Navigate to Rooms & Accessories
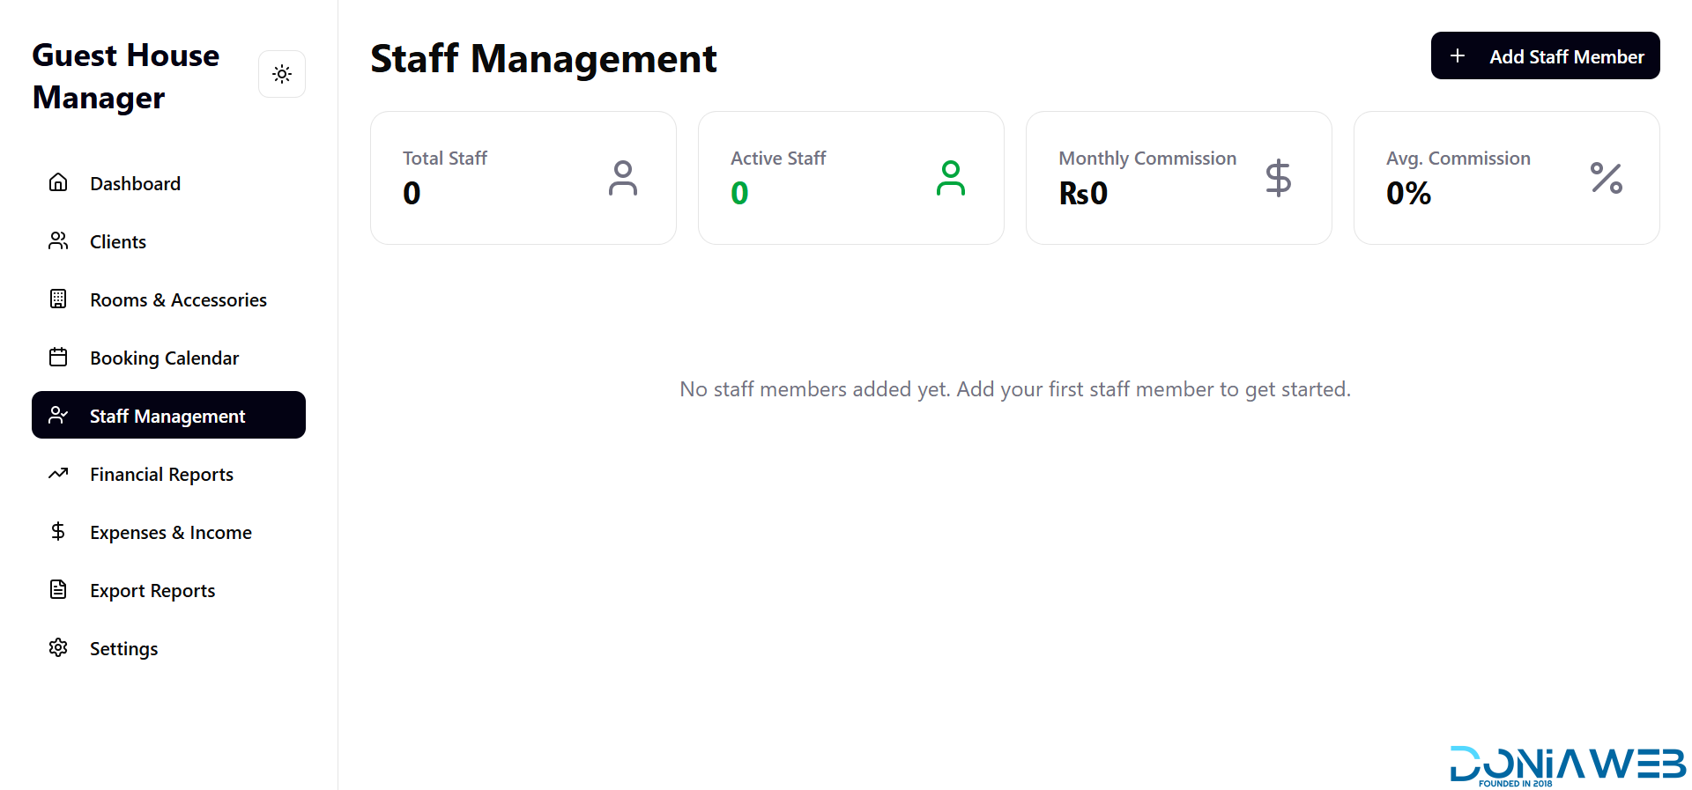The image size is (1692, 790). pyautogui.click(x=178, y=300)
